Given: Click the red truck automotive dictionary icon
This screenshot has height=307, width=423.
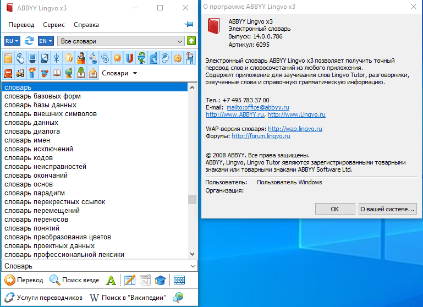Looking at the screenshot, I should pyautogui.click(x=8, y=73).
